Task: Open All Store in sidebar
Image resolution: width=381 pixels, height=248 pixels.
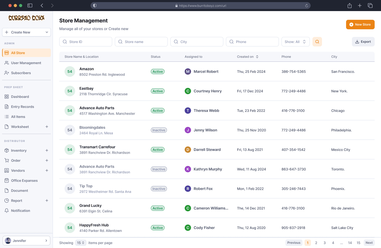Action: (x=26, y=53)
